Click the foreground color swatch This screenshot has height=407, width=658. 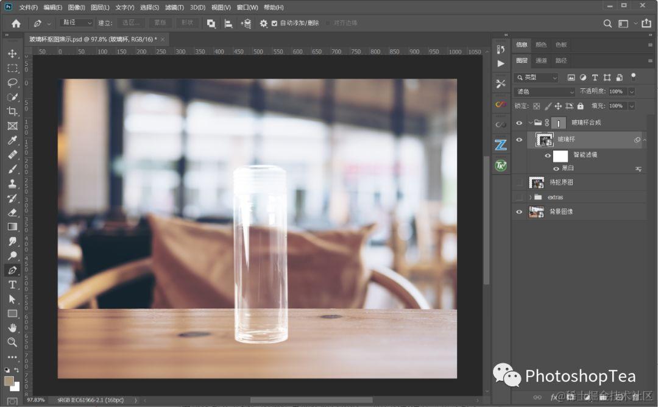9,381
